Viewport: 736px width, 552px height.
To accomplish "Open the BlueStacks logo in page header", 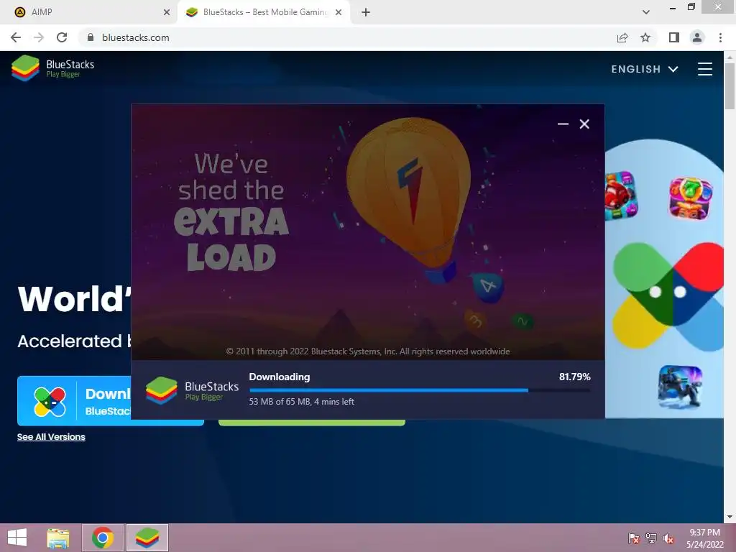I will click(52, 68).
